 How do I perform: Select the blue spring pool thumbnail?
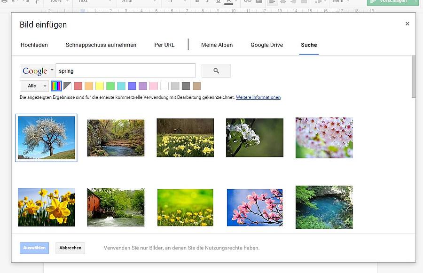[324, 207]
